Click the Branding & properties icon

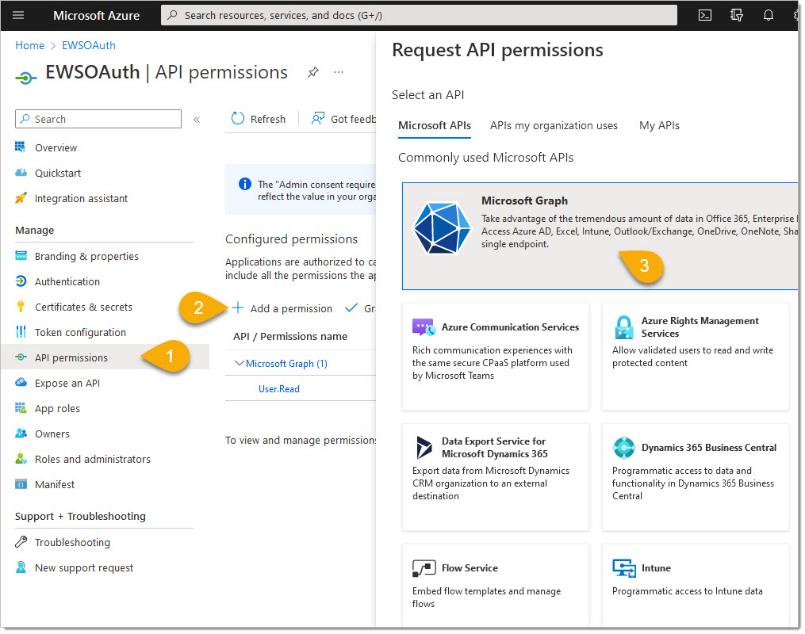point(21,256)
